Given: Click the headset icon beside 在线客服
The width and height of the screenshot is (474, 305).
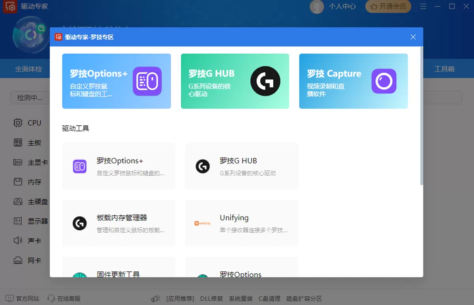Looking at the screenshot, I should 51,298.
